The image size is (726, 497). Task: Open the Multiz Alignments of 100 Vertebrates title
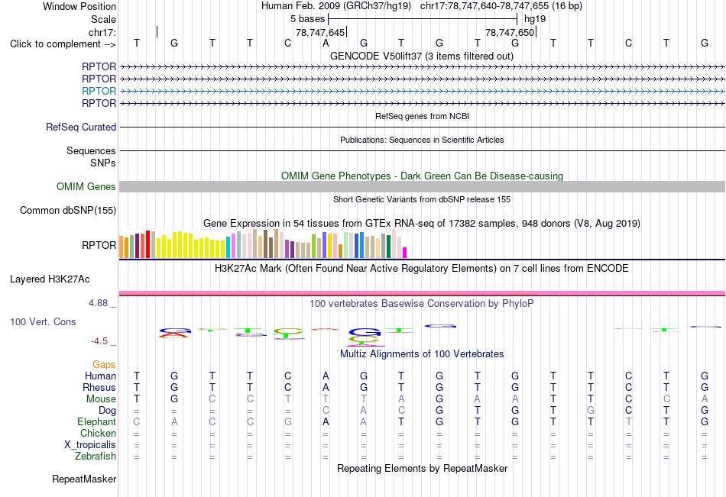point(422,354)
